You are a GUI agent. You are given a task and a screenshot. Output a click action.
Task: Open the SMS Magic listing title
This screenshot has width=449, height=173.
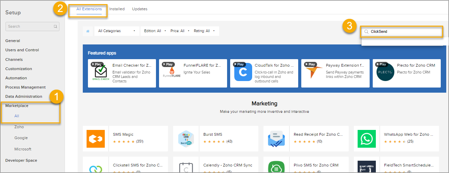(x=123, y=134)
